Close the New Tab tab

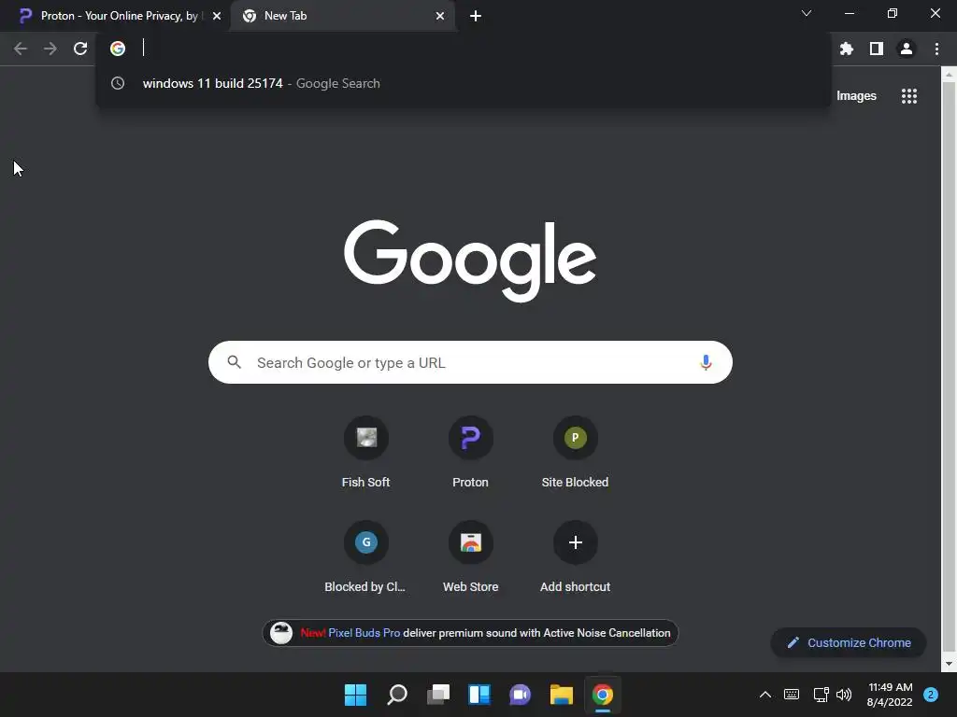(440, 16)
